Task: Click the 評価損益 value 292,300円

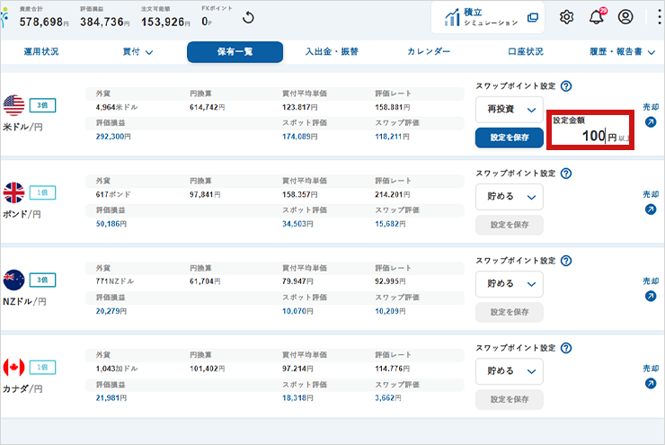Action: pyautogui.click(x=113, y=137)
